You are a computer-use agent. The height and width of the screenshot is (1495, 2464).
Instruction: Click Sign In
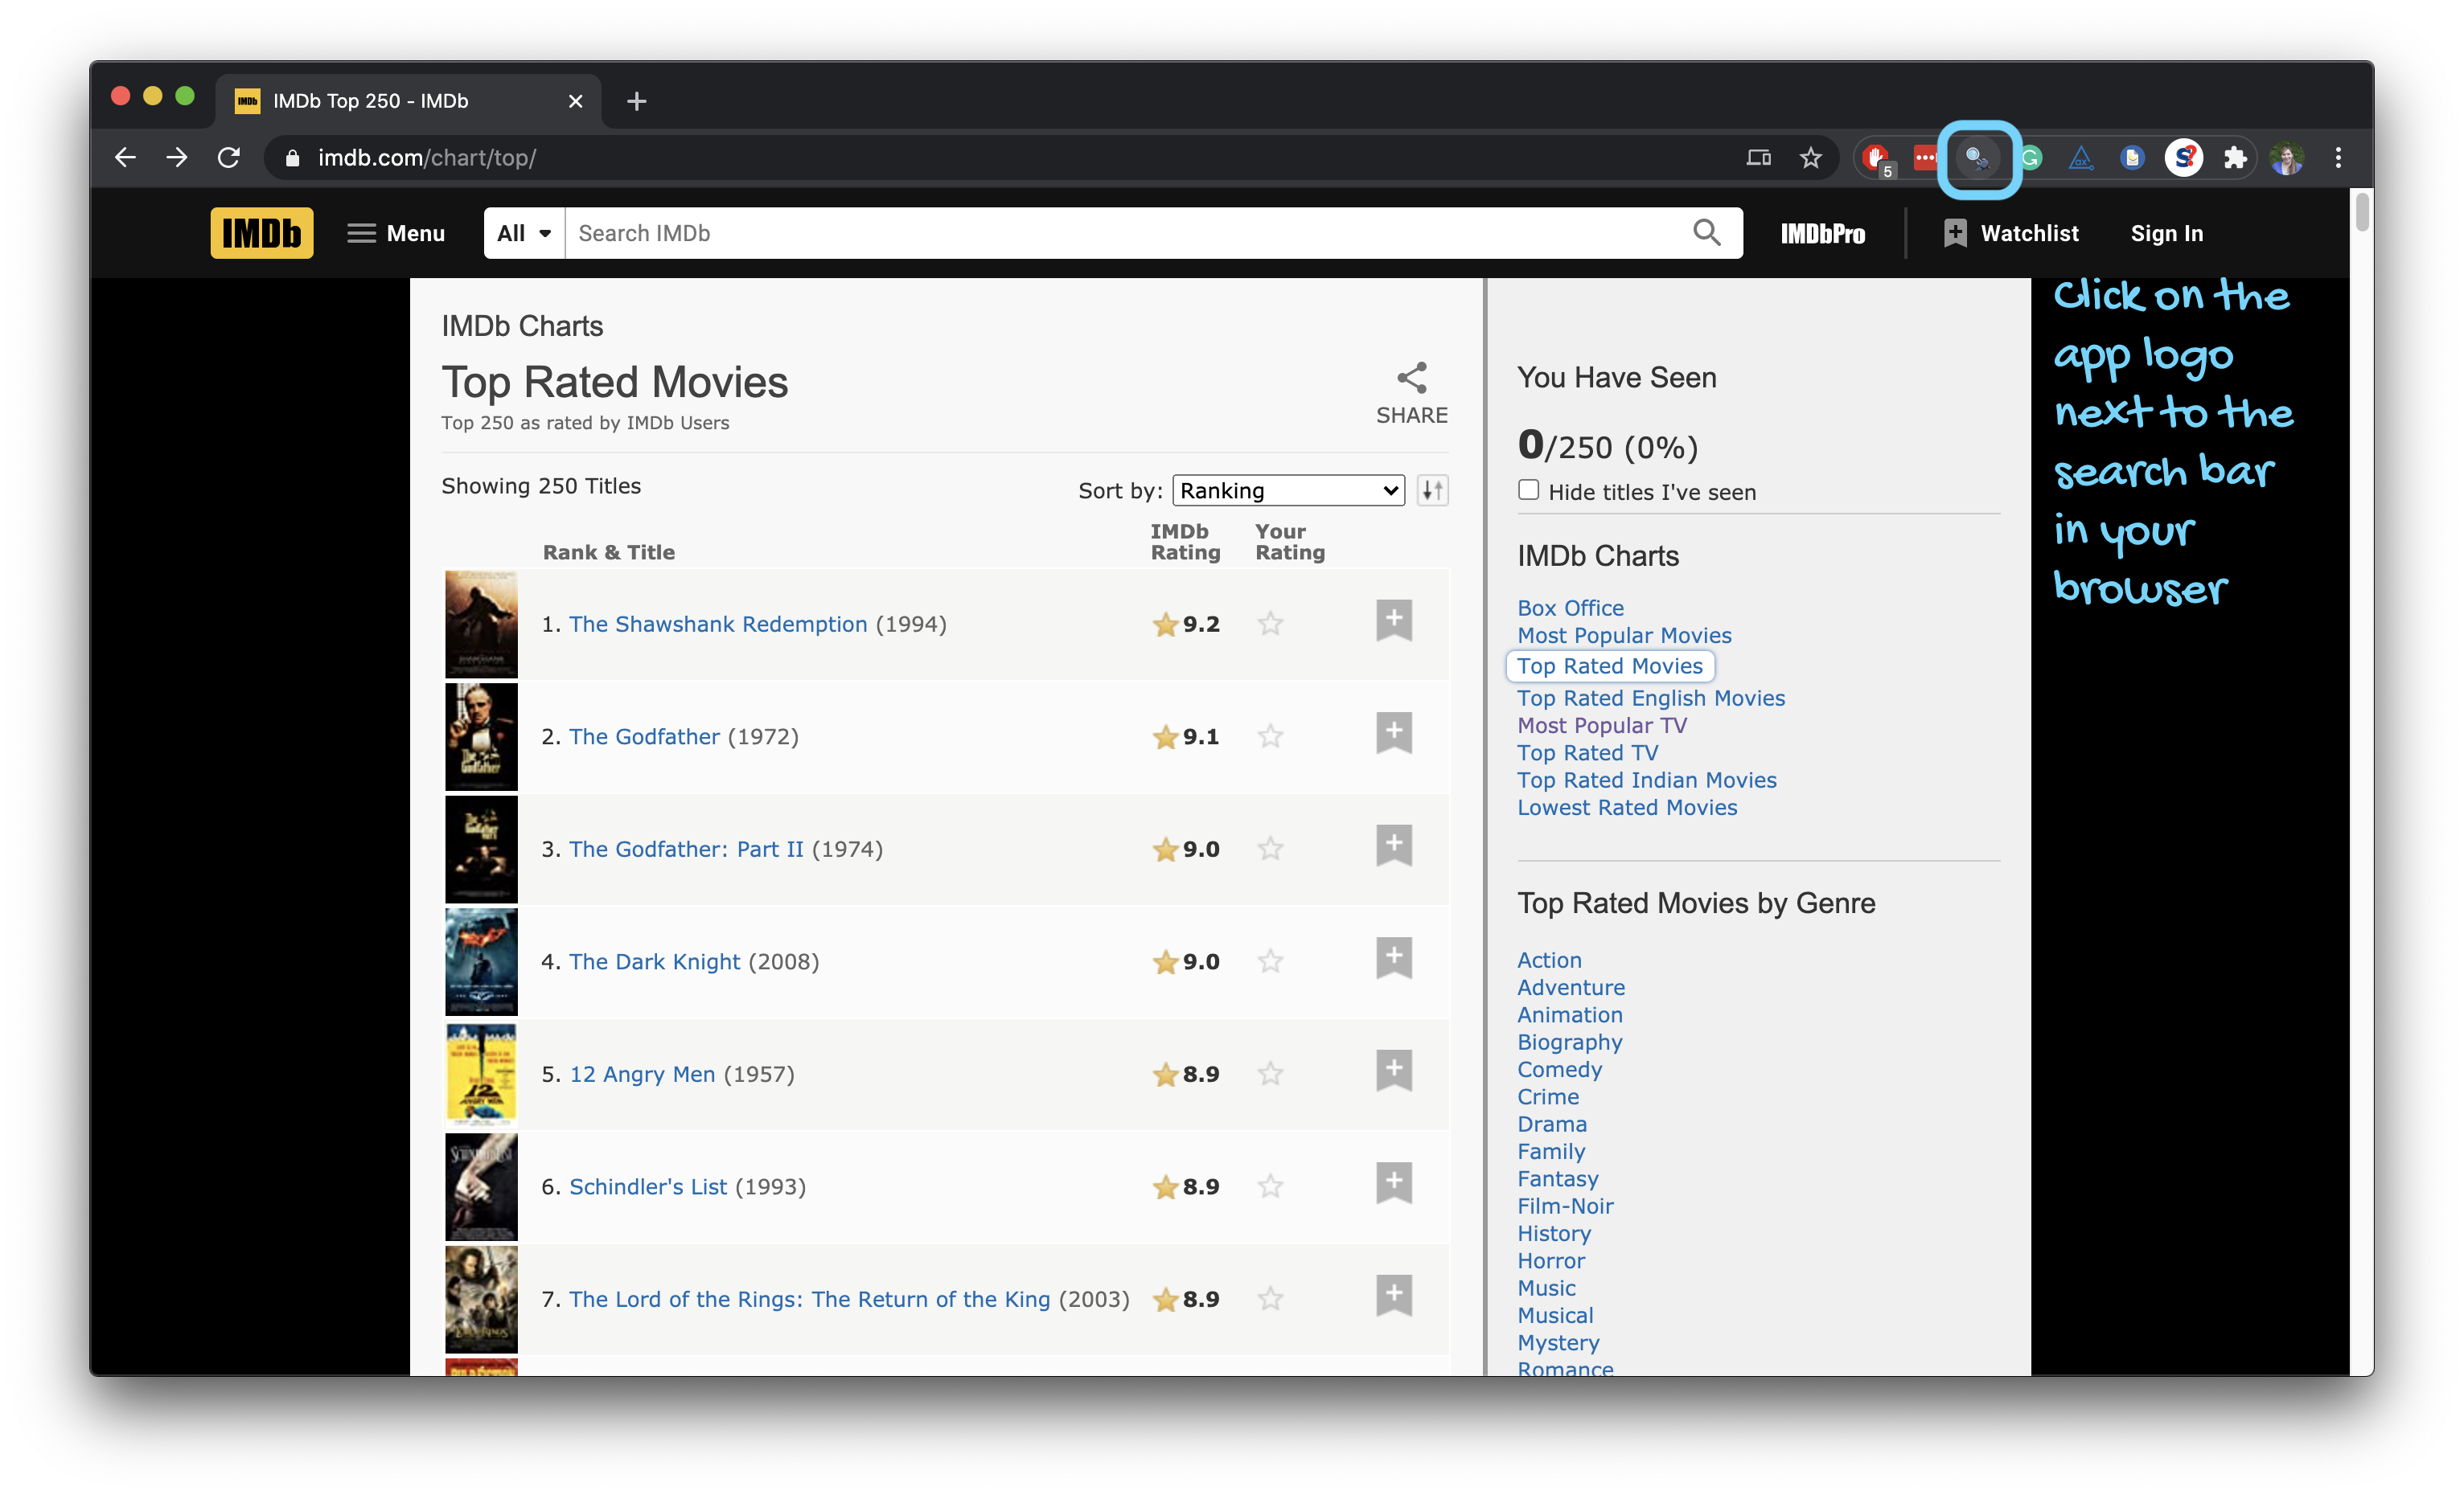coord(2166,233)
